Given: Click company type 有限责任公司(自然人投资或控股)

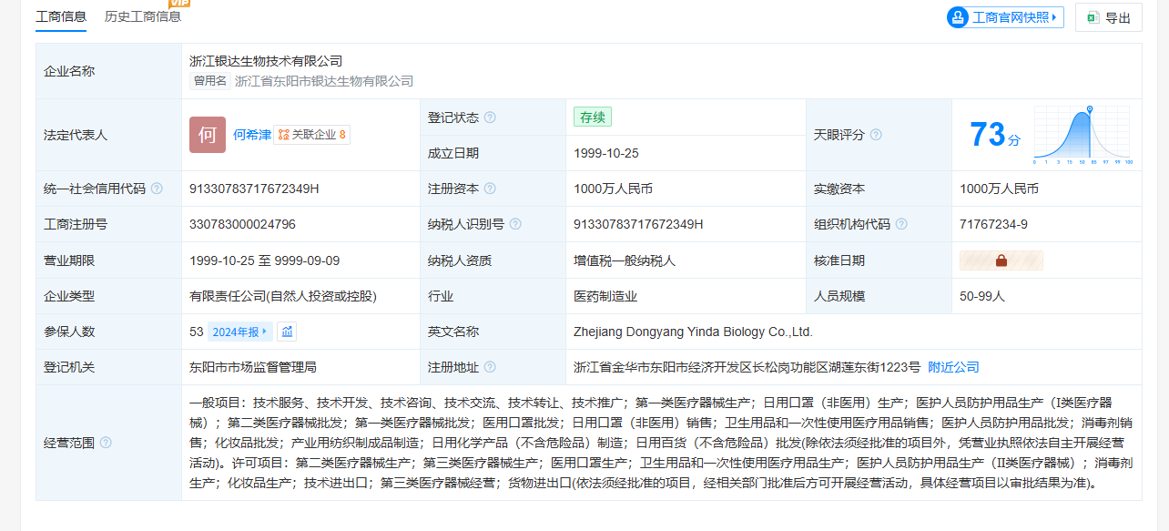Looking at the screenshot, I should pyautogui.click(x=283, y=296).
